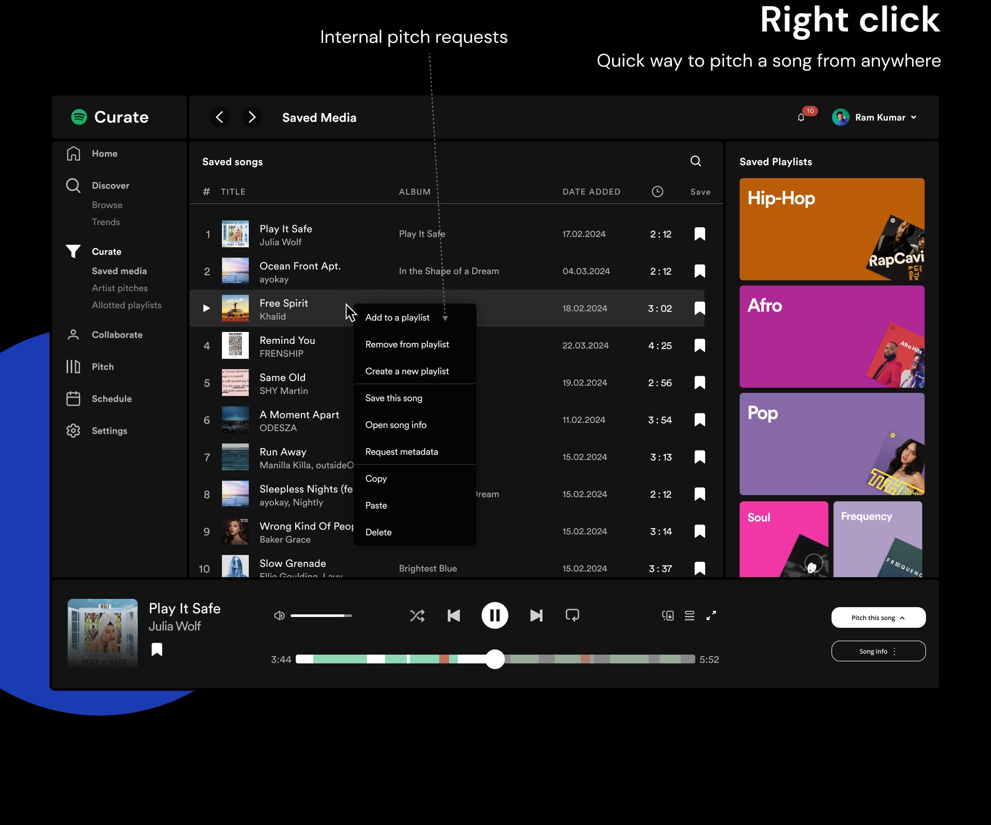Expand the Pitch this song menu
This screenshot has height=825, width=991.
point(878,617)
